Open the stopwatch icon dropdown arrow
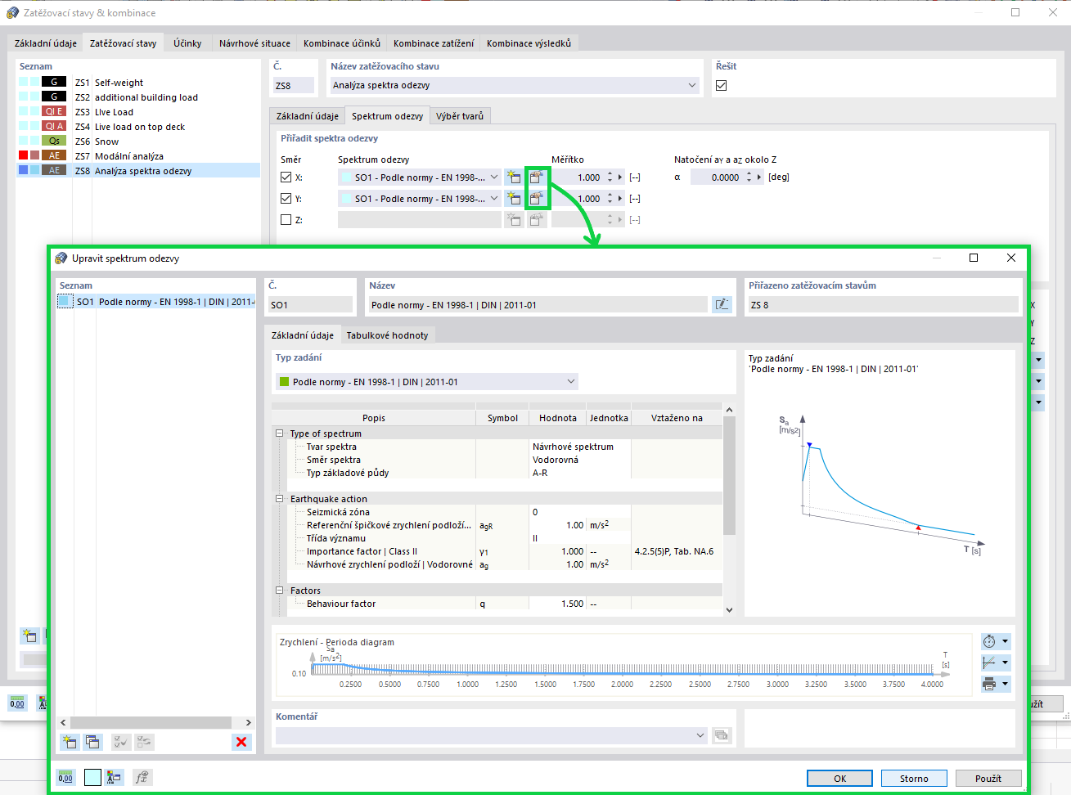 click(1006, 641)
